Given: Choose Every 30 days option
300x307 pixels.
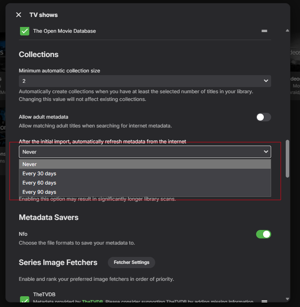Looking at the screenshot, I should coord(145,173).
